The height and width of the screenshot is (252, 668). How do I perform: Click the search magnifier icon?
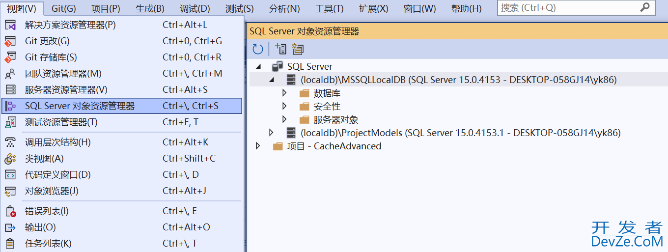point(645,7)
